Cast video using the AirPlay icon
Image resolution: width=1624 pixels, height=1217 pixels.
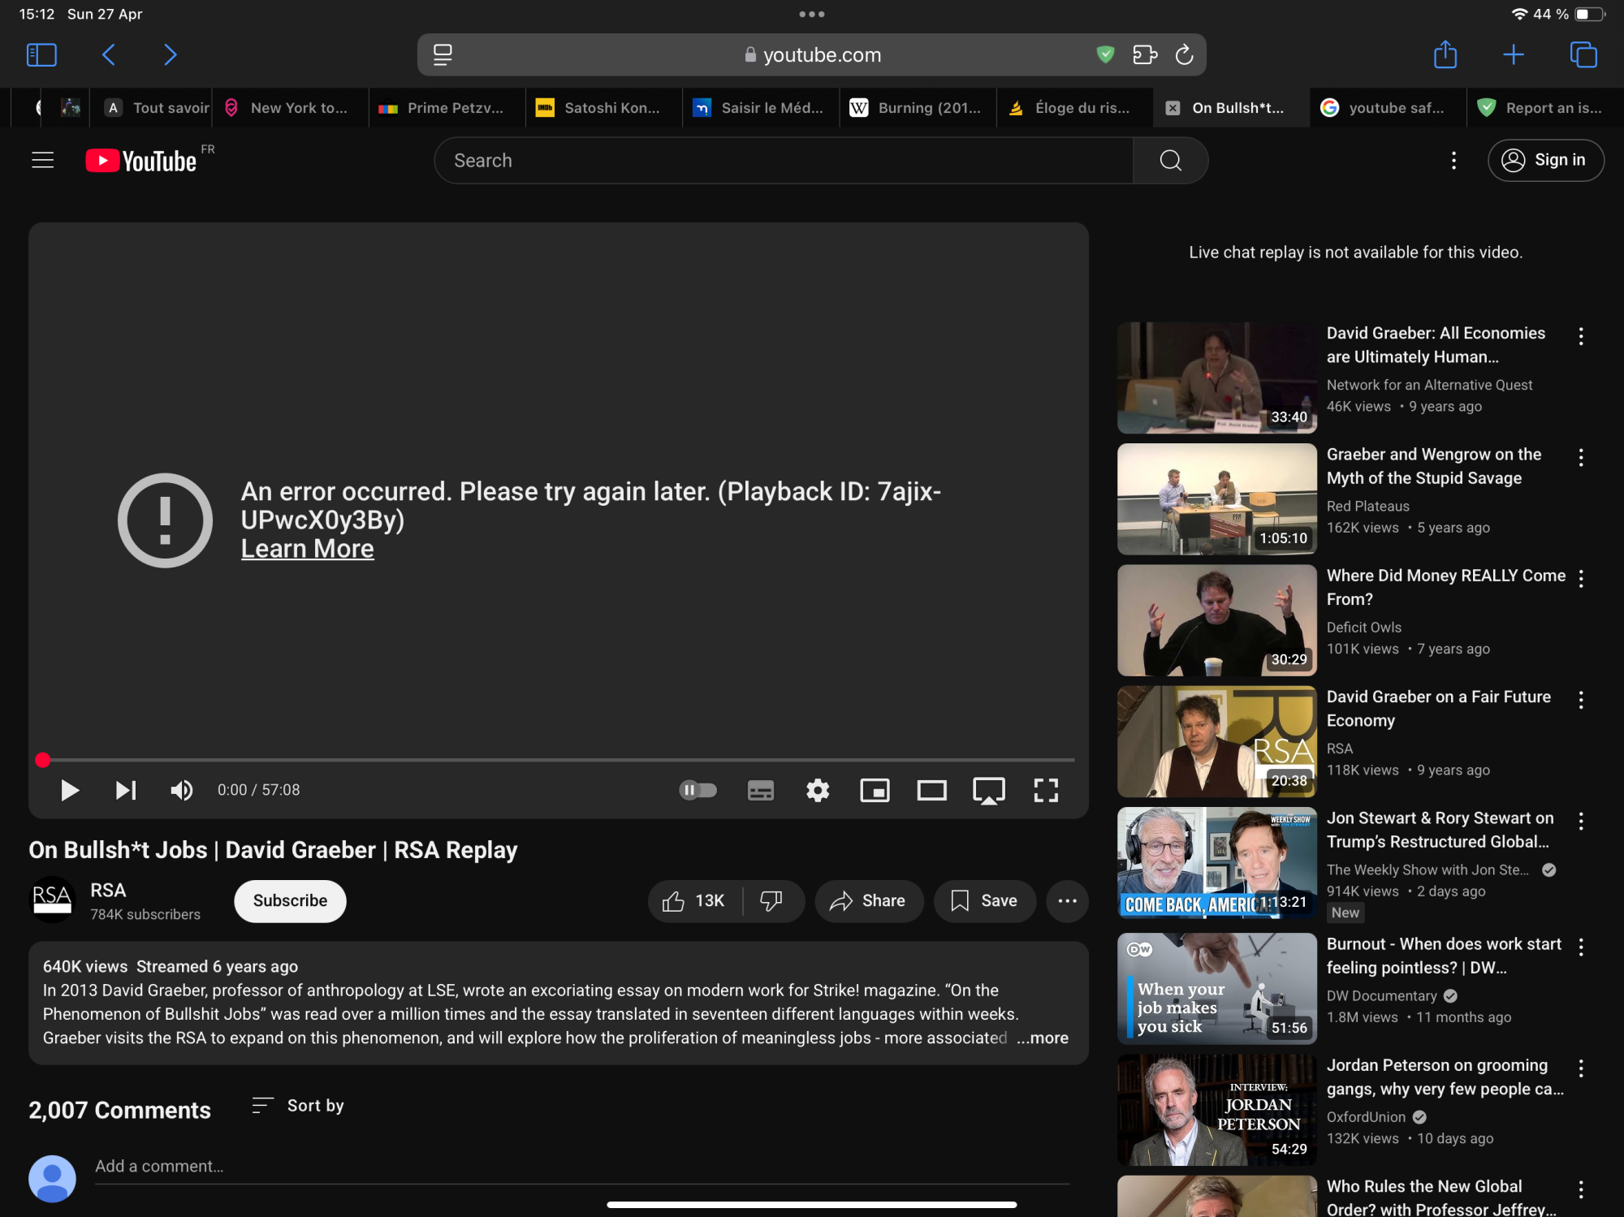988,790
